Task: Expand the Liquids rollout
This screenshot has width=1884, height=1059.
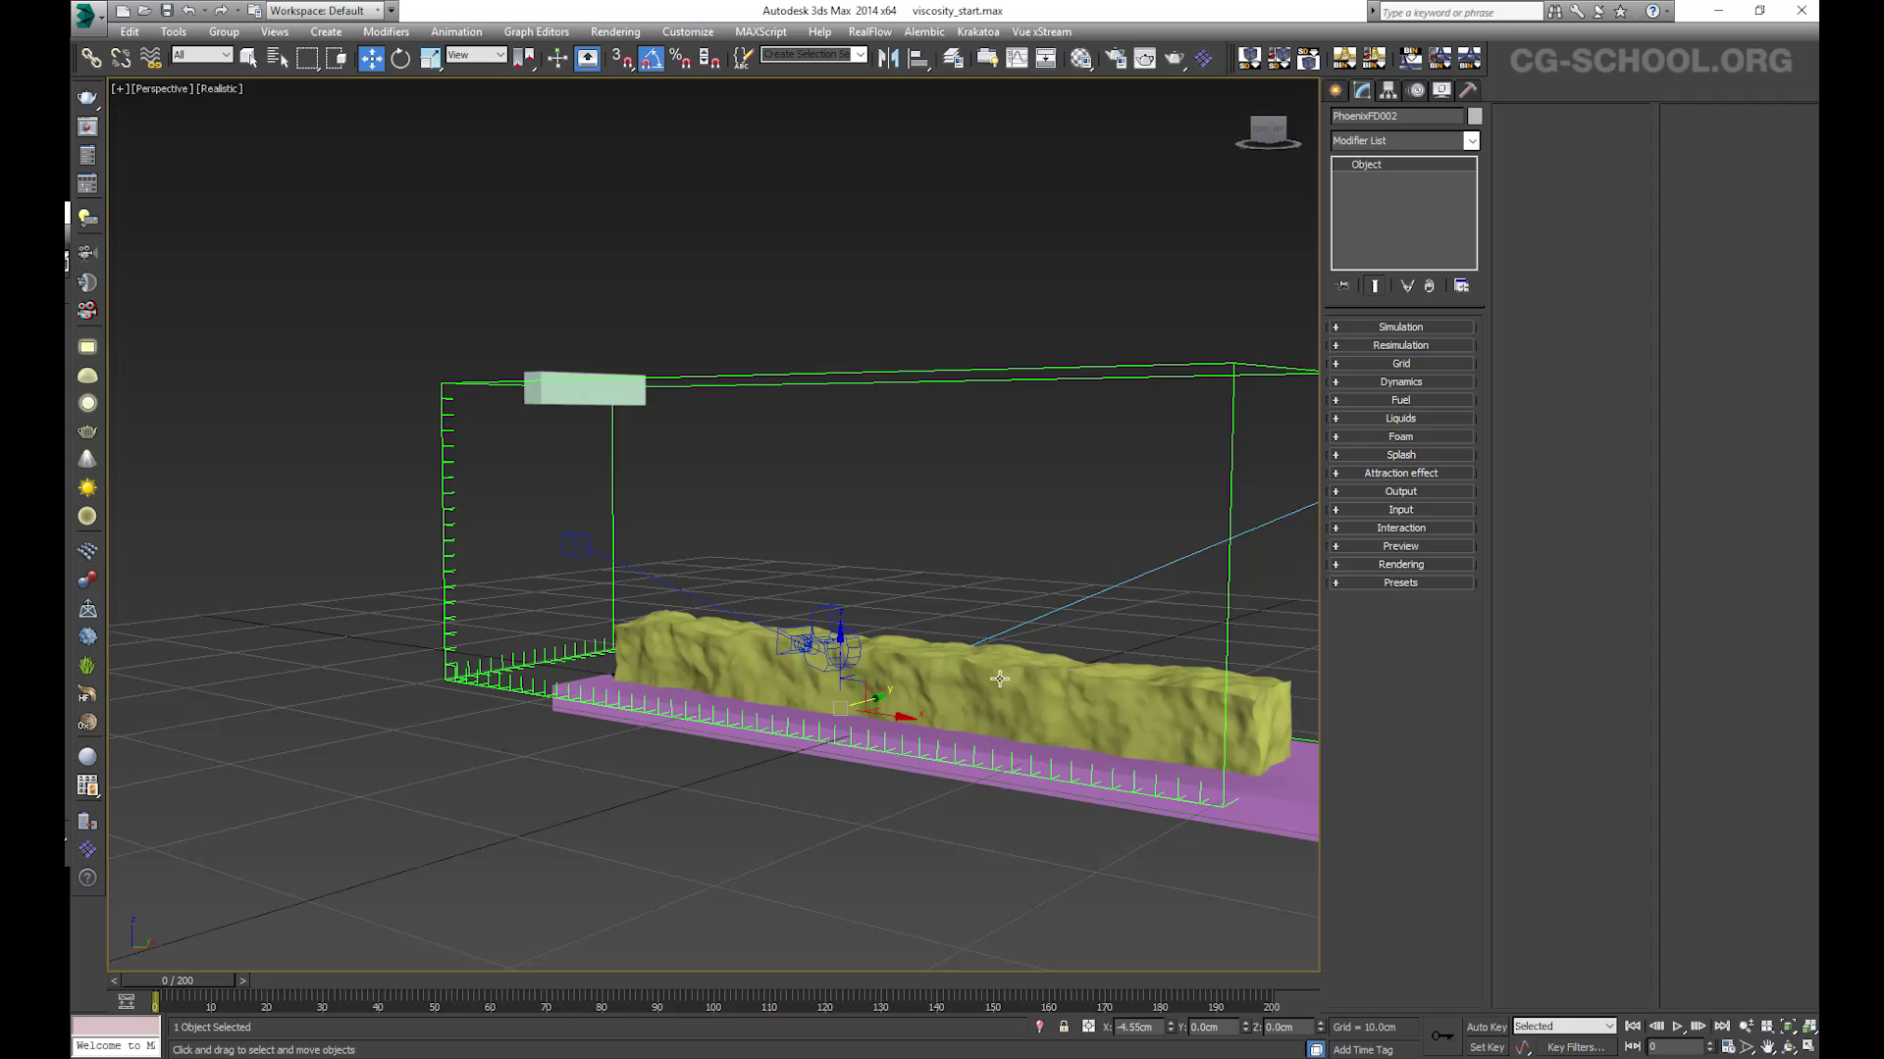Action: point(1400,418)
